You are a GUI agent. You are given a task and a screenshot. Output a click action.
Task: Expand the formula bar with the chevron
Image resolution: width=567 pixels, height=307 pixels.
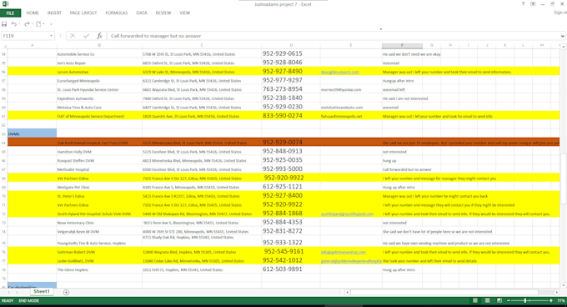click(563, 36)
